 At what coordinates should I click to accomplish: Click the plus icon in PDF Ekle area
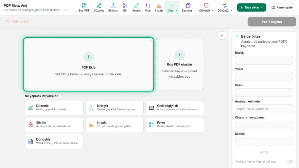tap(88, 57)
